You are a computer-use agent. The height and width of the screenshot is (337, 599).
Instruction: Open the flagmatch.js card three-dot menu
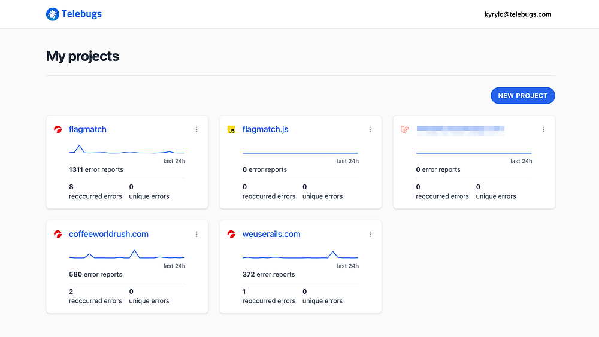pyautogui.click(x=370, y=130)
